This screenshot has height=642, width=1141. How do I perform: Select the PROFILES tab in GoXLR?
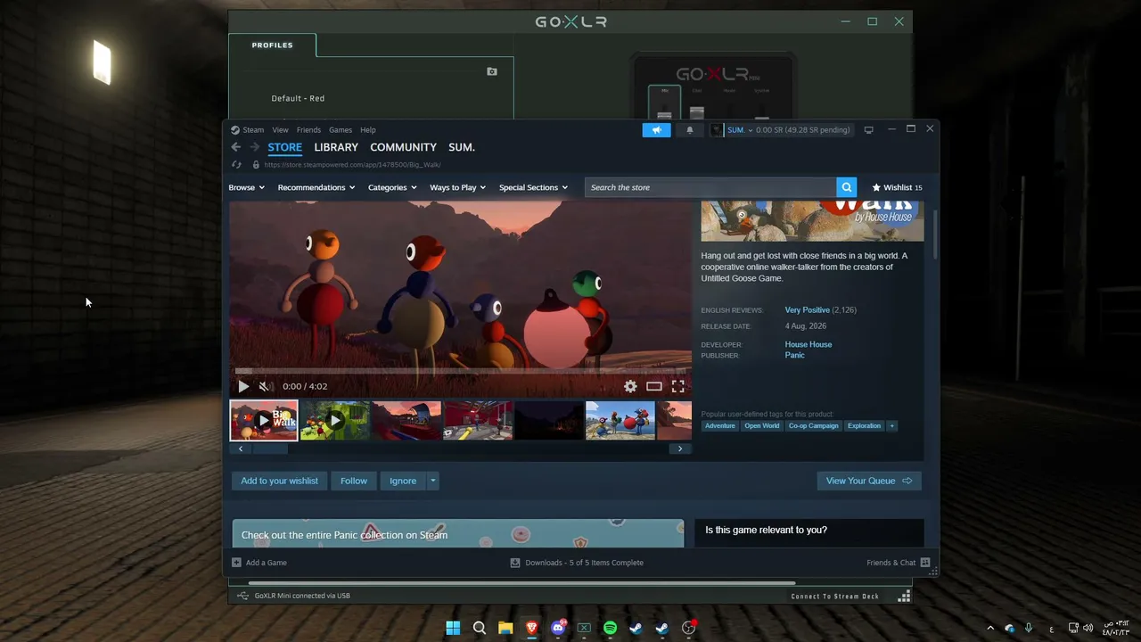point(273,45)
